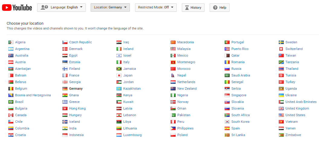Click the Zimbabwe flag icon

pos(281,135)
